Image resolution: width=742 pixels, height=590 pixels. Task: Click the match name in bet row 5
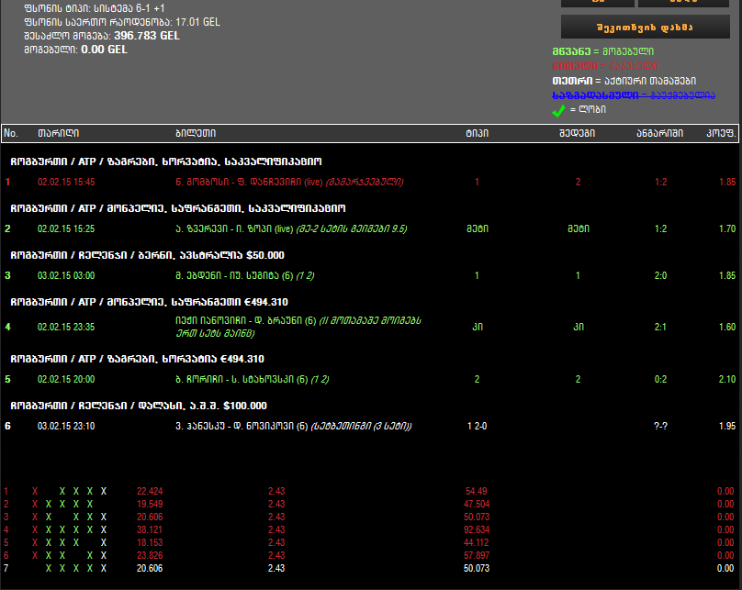(253, 379)
